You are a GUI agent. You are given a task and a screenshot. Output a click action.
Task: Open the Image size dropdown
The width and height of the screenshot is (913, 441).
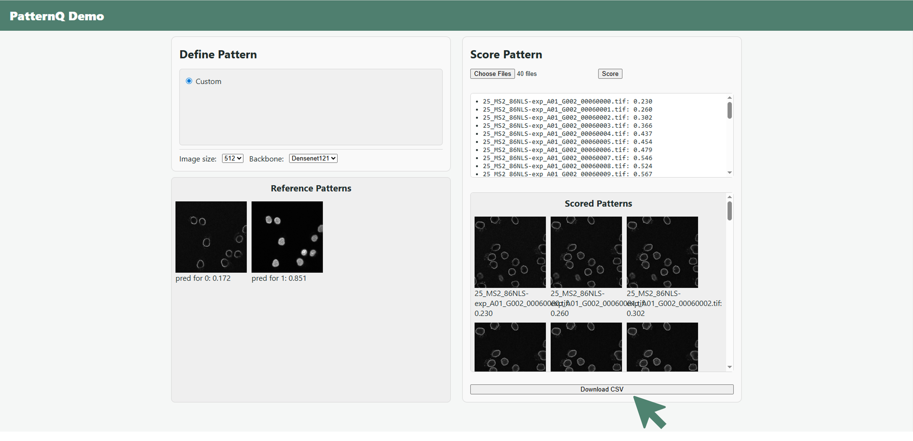click(x=232, y=158)
